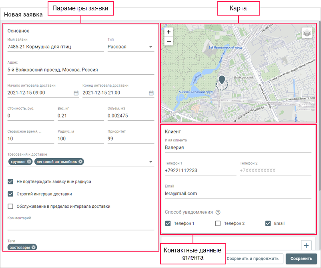Remove the 'хрупкое' requirement chip
The height and width of the screenshot is (268, 321).
tap(29, 162)
